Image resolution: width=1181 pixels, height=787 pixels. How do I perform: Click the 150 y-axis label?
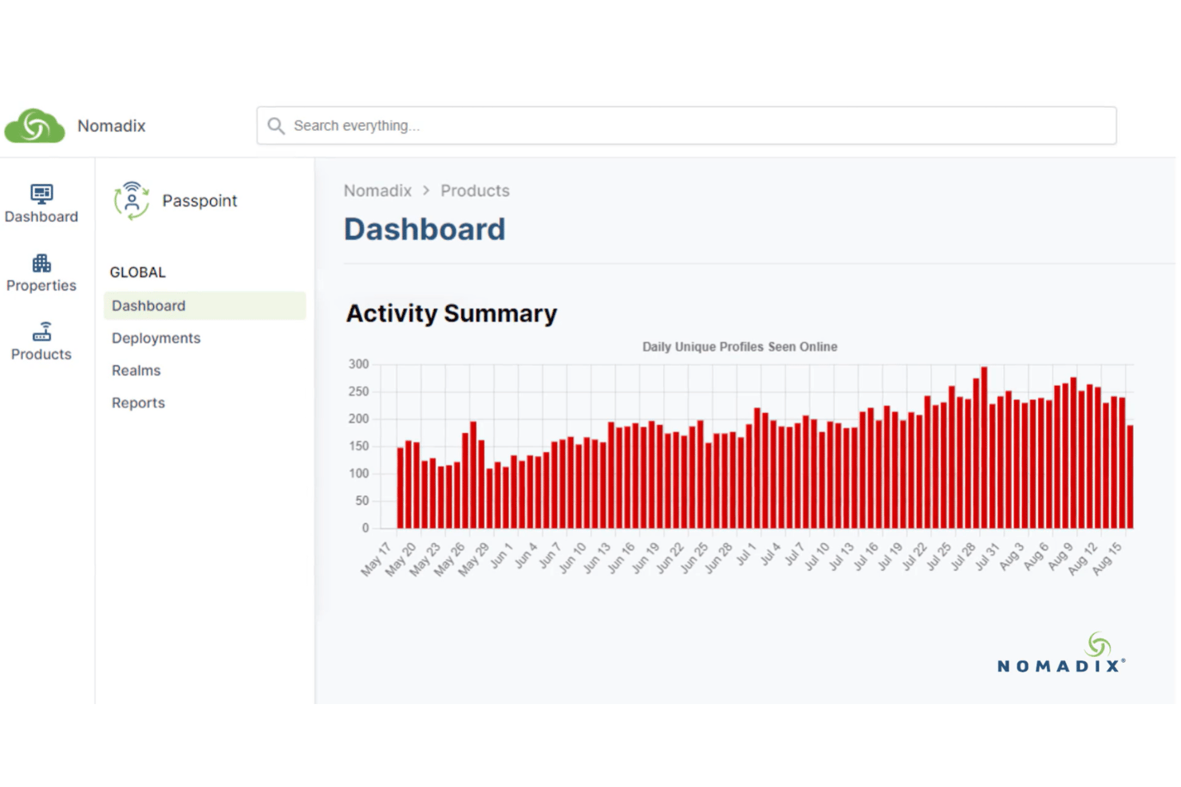pyautogui.click(x=359, y=447)
